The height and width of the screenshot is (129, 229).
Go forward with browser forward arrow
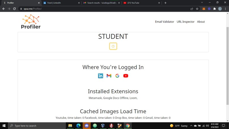point(9,9)
